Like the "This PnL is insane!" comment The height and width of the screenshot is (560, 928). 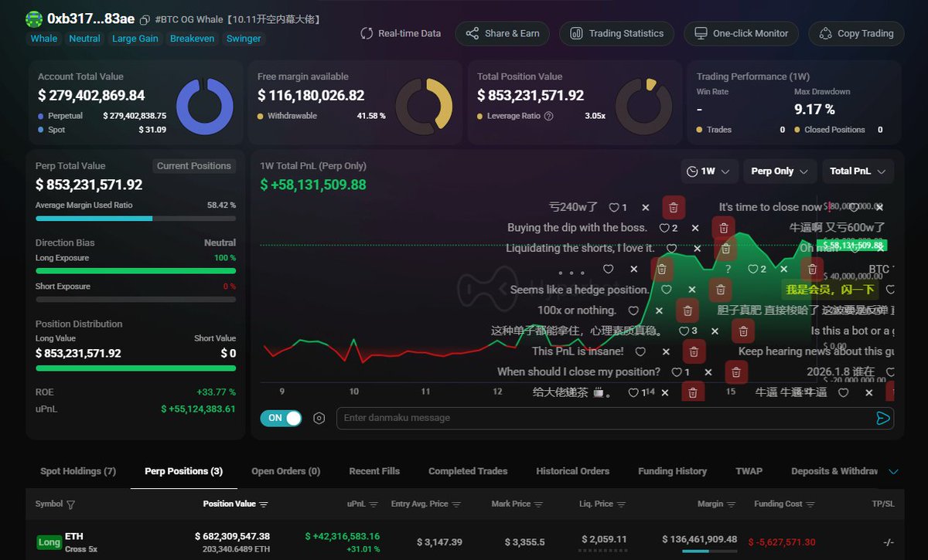[x=640, y=351]
